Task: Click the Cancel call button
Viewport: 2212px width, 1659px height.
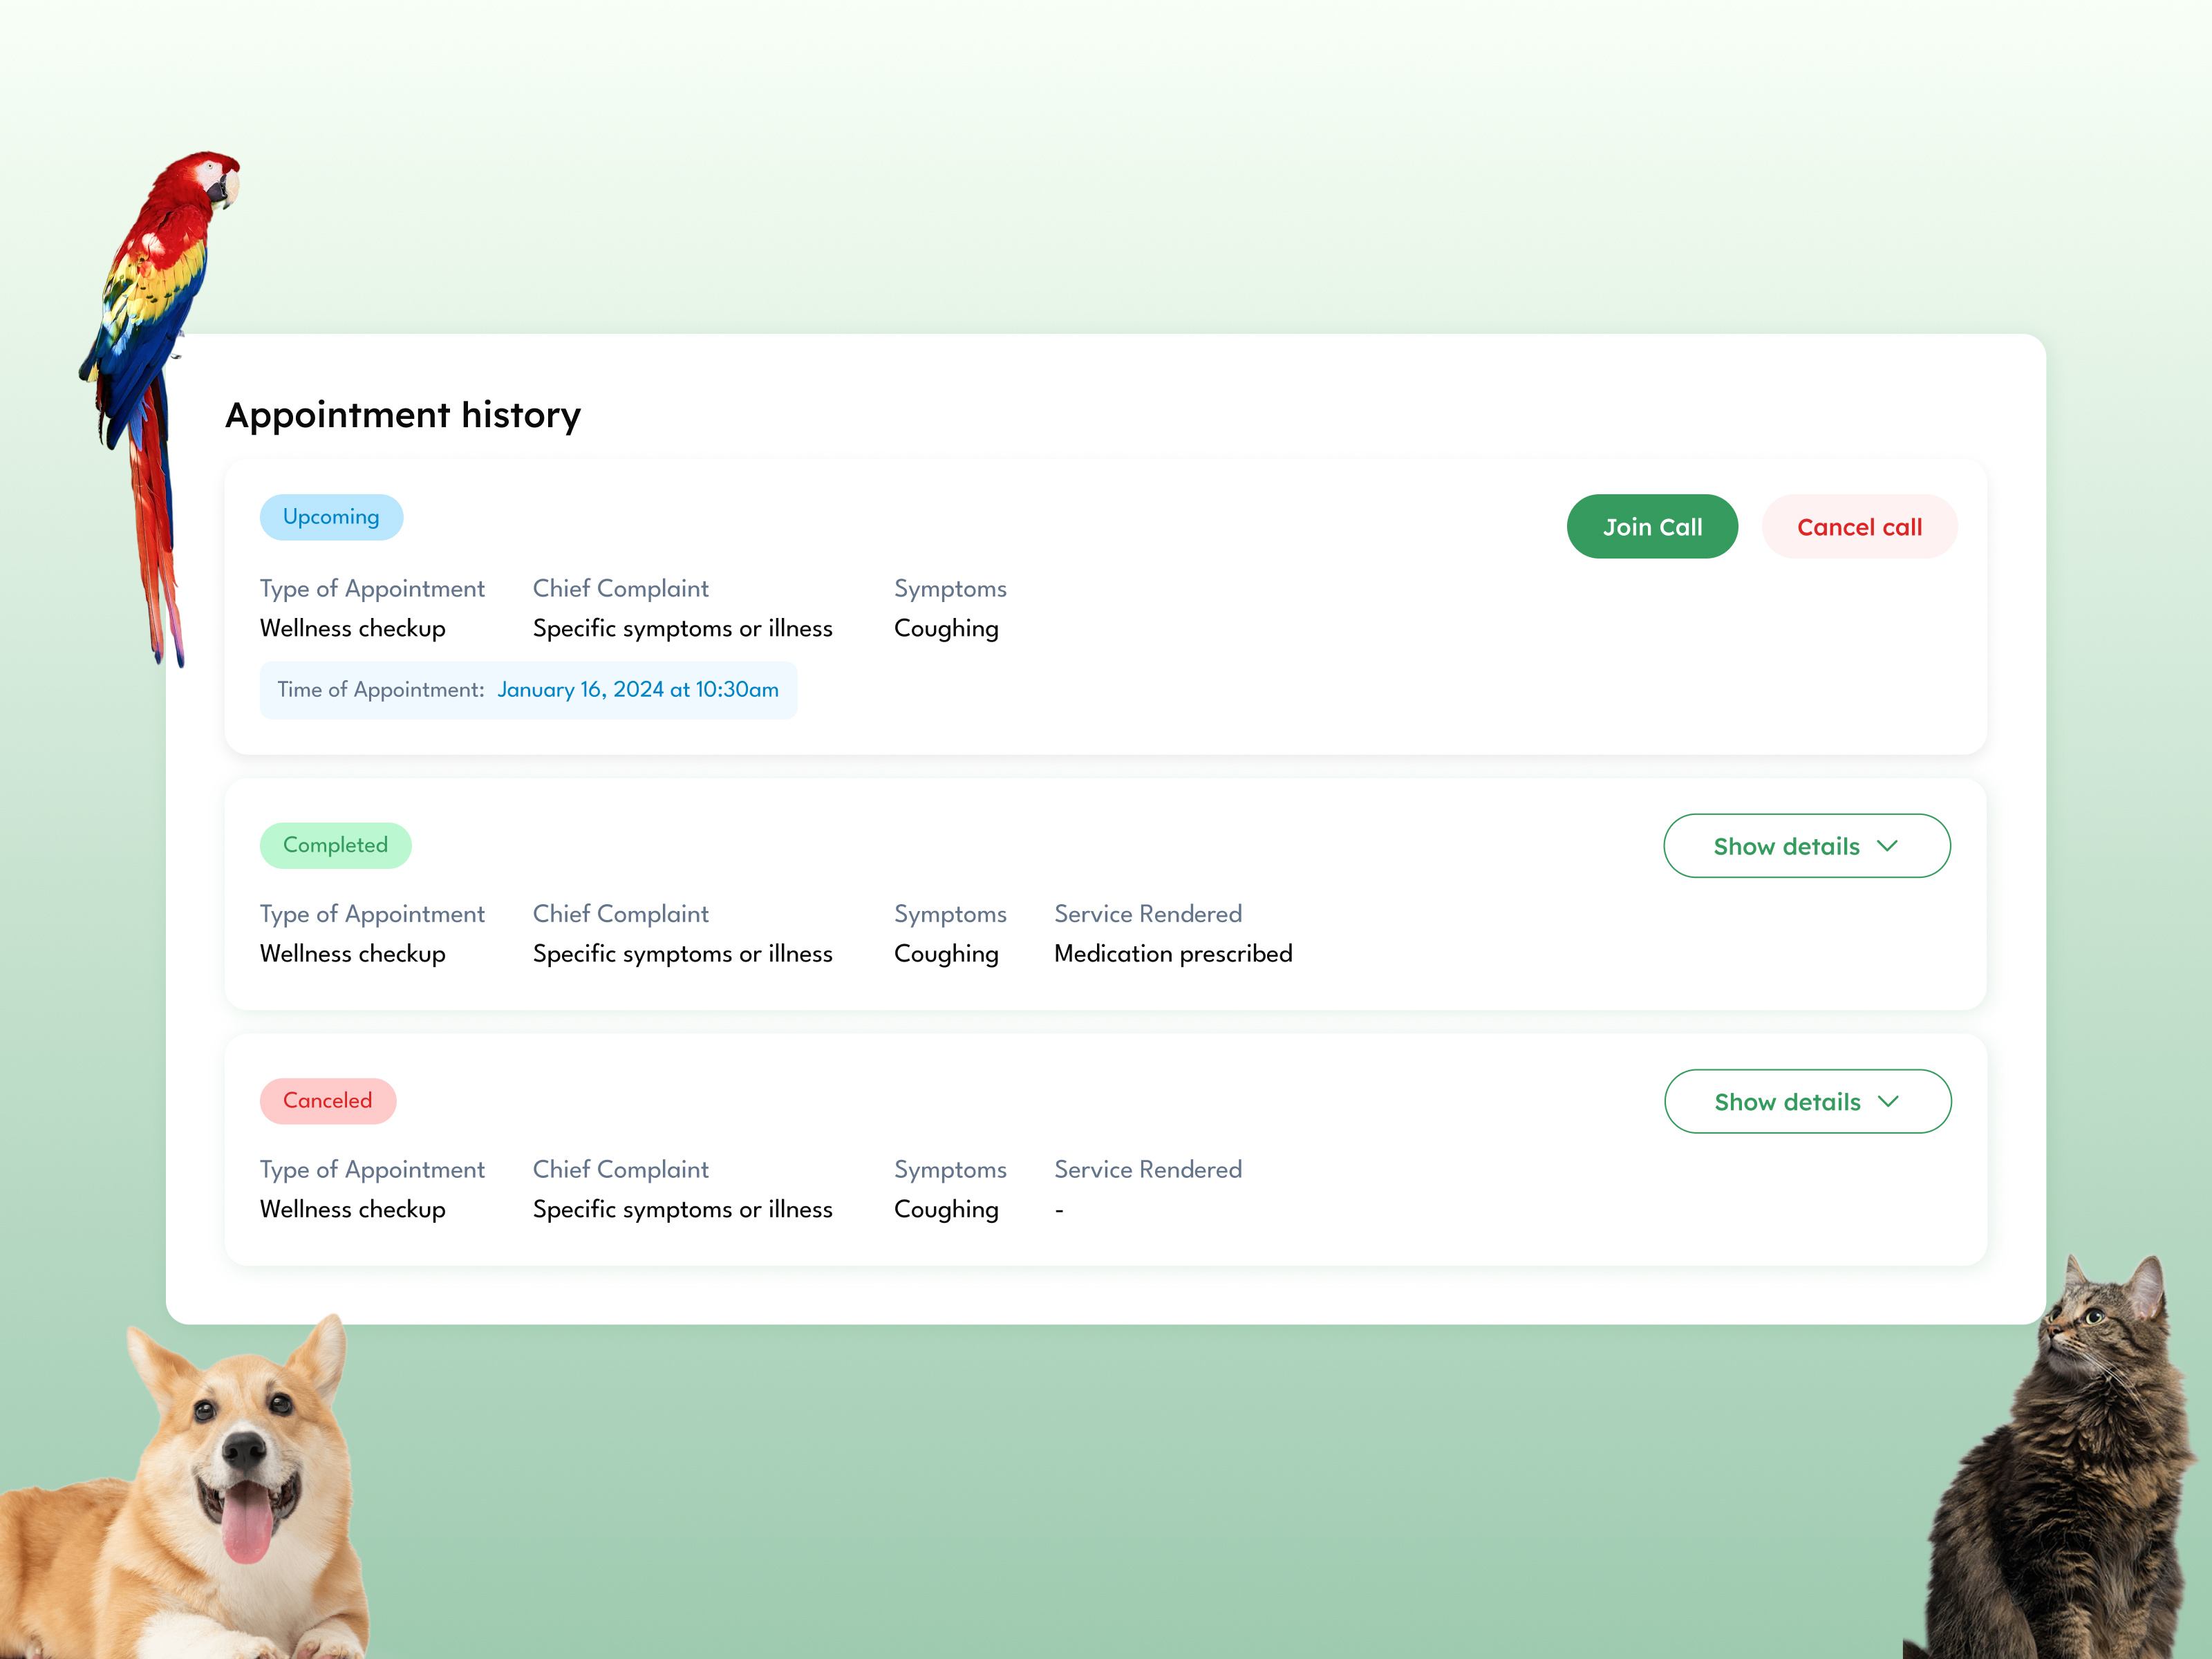Action: tap(1859, 526)
